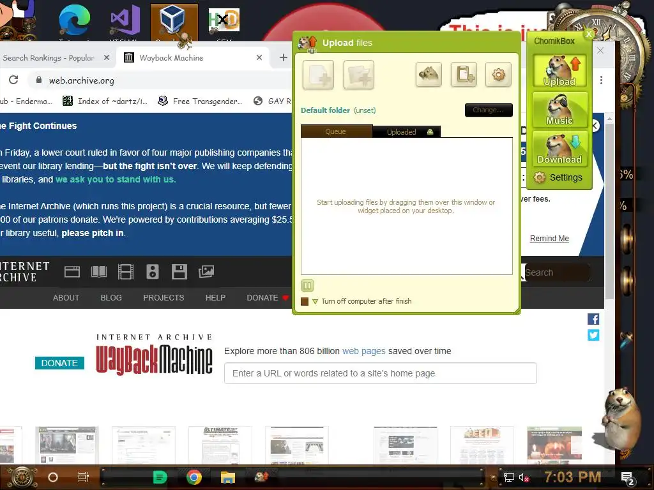Click the teal DONATE button near Wayback logo

coord(59,363)
